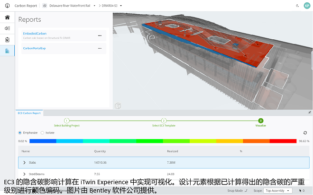Go to step 3 Visualize
Screen dimensions: 313x195
pos(260,121)
